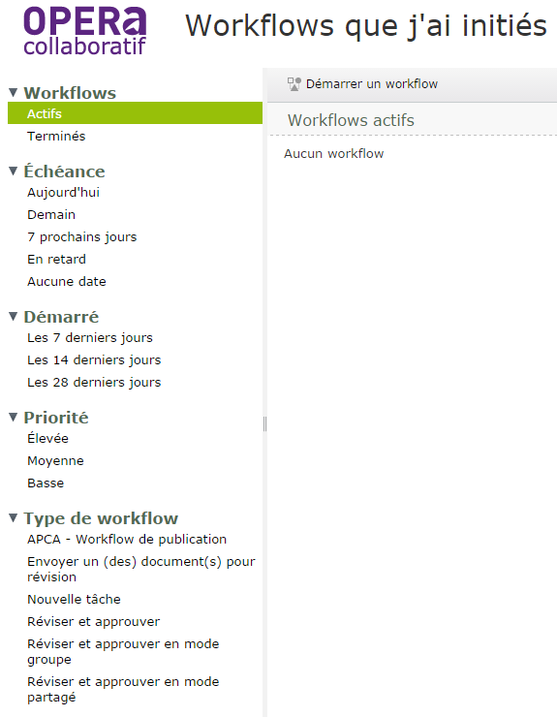Collapse the Priorité section triangle
This screenshot has width=557, height=717.
14,417
